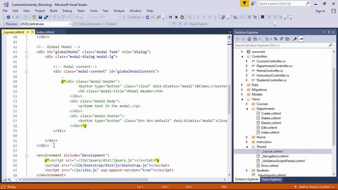Switch to Index.cshtml tab
The image size is (338, 190).
pos(45,32)
